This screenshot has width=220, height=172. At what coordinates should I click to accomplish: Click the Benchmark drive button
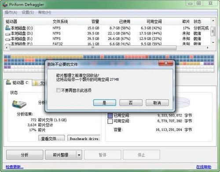click(84, 138)
